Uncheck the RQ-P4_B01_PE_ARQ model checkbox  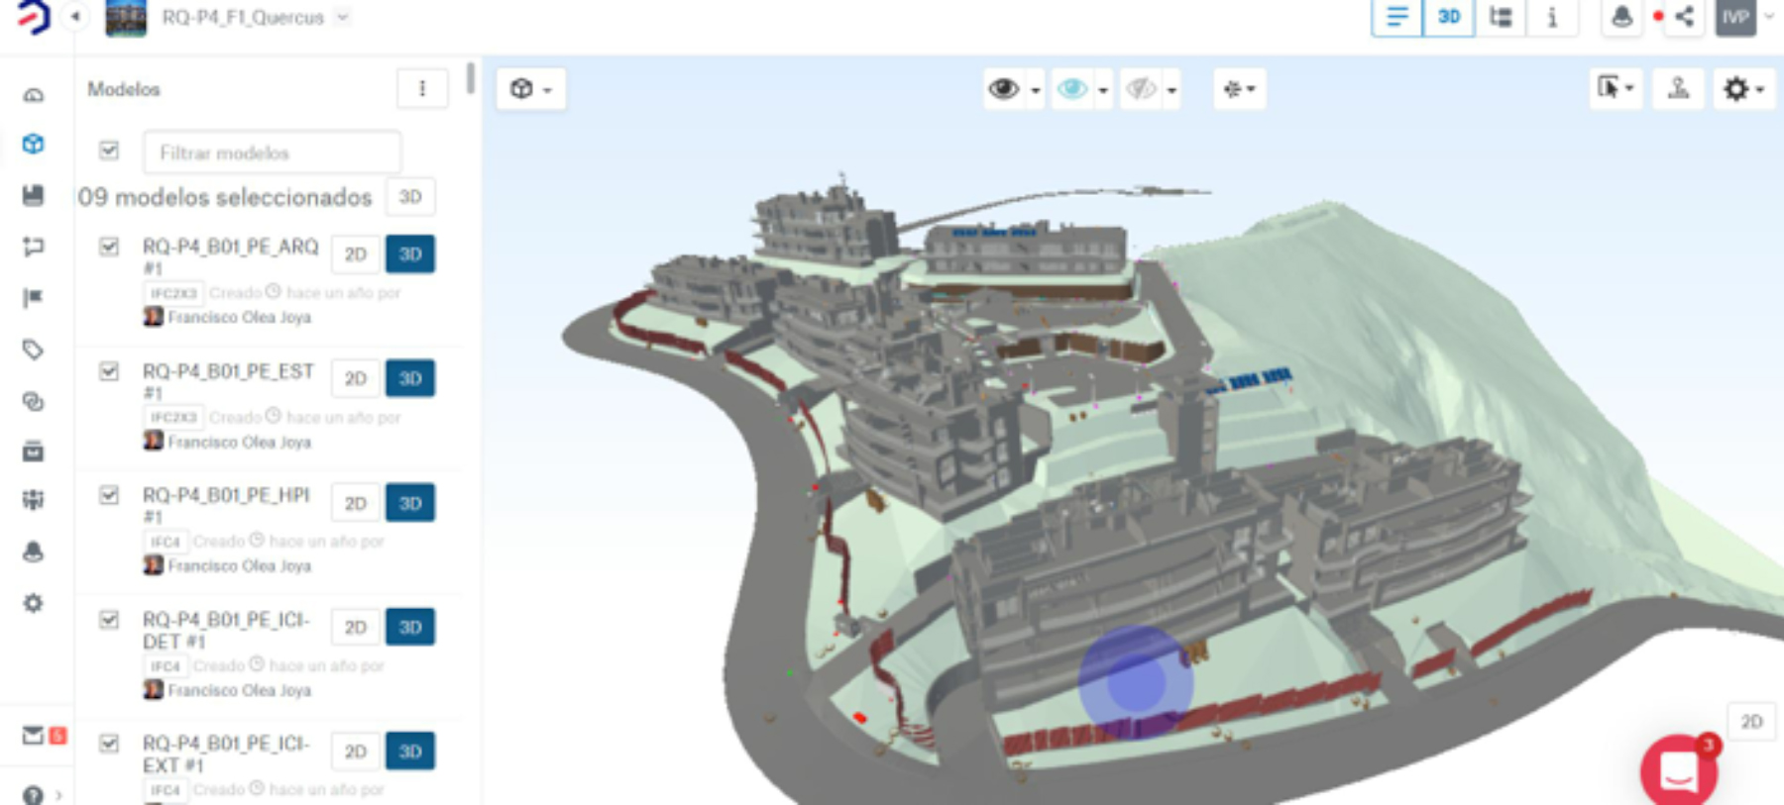(109, 247)
